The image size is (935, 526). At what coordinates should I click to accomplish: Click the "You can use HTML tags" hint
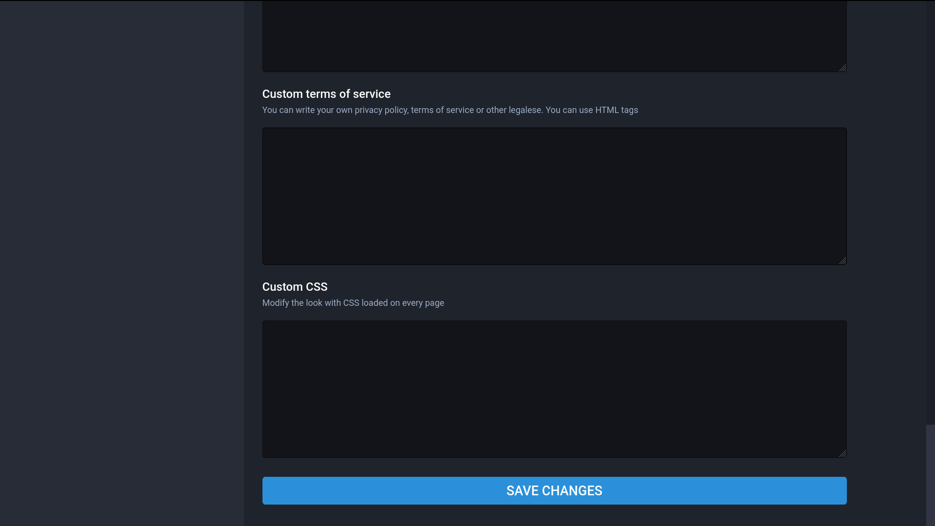coord(592,110)
